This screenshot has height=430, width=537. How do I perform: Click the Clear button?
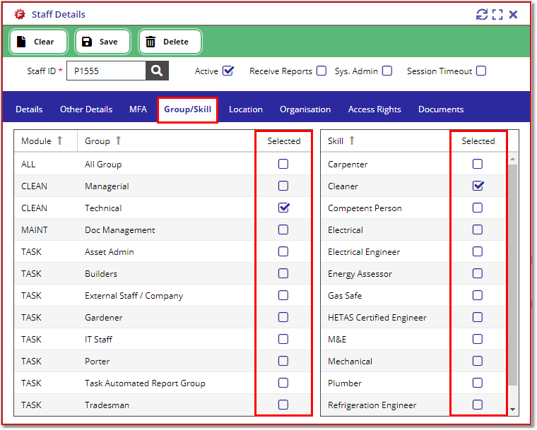pyautogui.click(x=38, y=42)
